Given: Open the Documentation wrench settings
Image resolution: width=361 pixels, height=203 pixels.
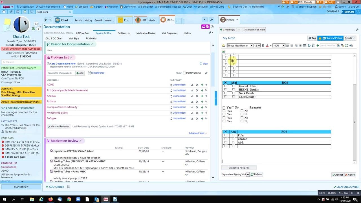Looking at the screenshot, I should (x=210, y=33).
